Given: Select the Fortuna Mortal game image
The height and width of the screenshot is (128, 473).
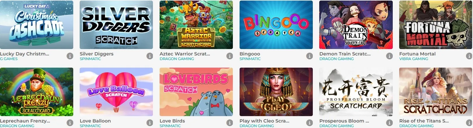Looking at the screenshot, I should 436,25.
